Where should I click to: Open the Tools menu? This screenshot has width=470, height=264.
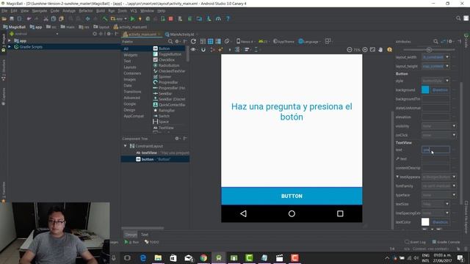point(123,11)
